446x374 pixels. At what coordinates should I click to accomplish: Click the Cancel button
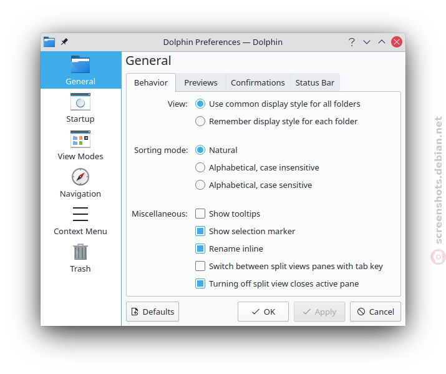tap(376, 312)
